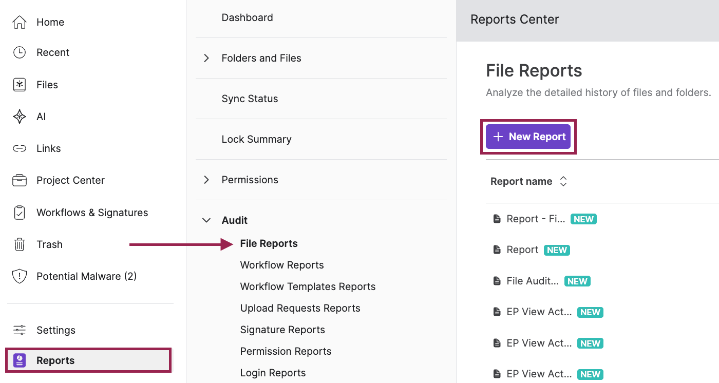Open Potential Malware shield icon
Viewport: 719px width, 383px height.
coord(19,276)
